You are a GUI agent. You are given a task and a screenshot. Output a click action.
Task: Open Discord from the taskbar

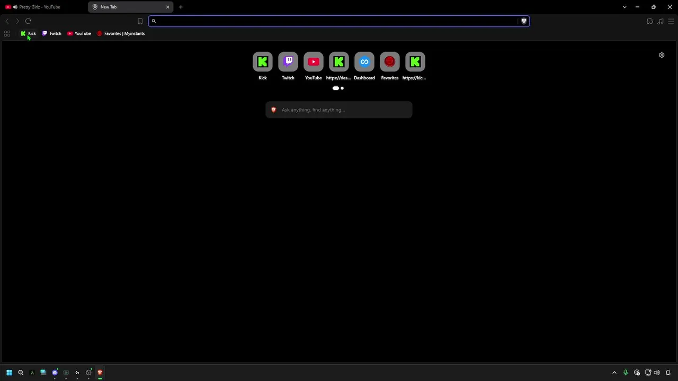55,373
